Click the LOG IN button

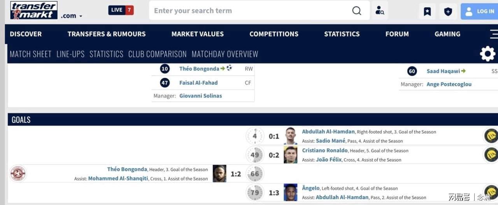[x=480, y=11]
